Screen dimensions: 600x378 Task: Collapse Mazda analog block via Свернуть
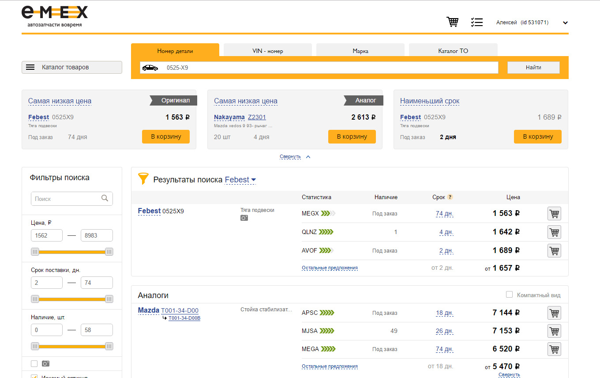(509, 375)
